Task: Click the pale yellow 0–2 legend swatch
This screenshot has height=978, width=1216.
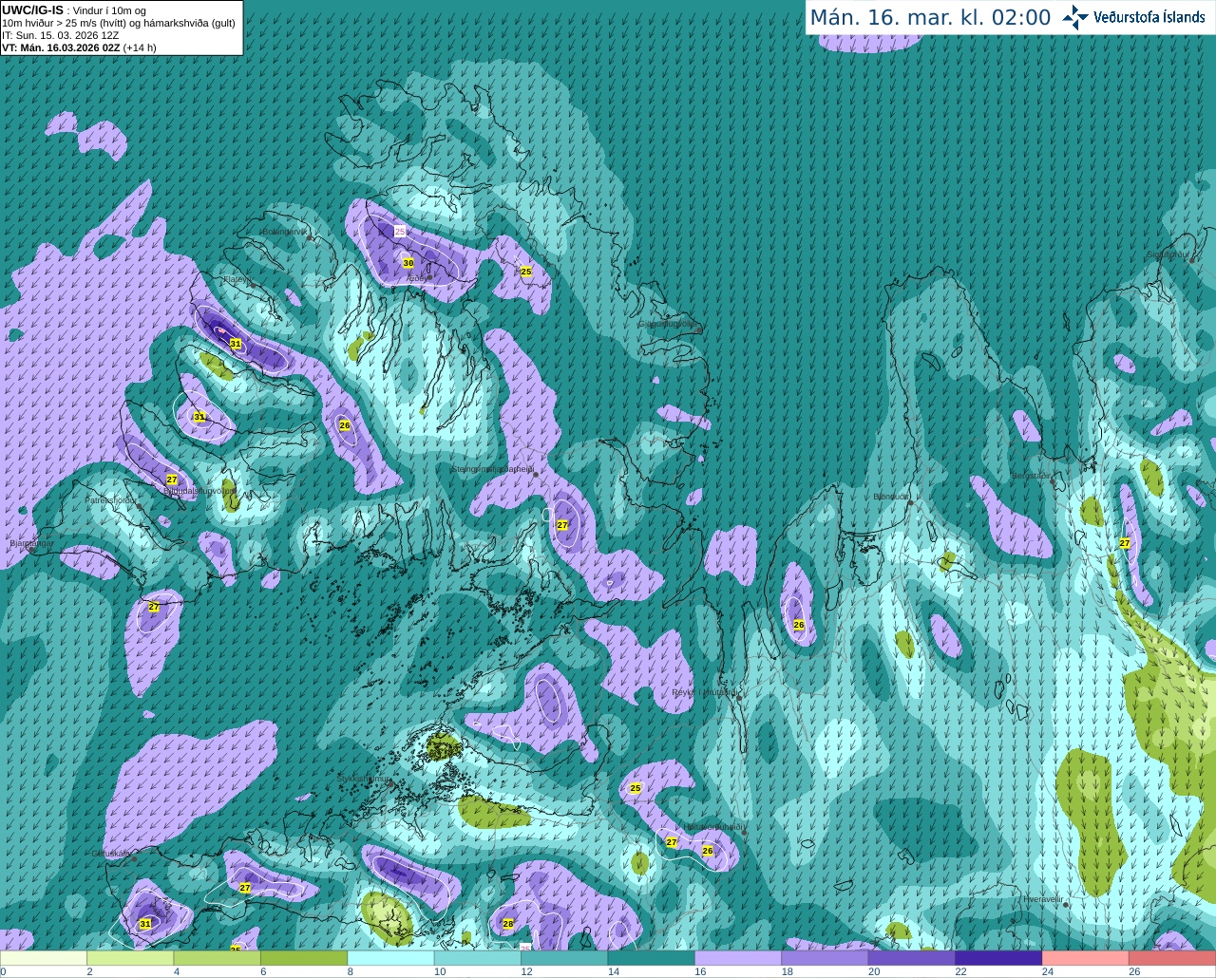Action: click(x=44, y=958)
